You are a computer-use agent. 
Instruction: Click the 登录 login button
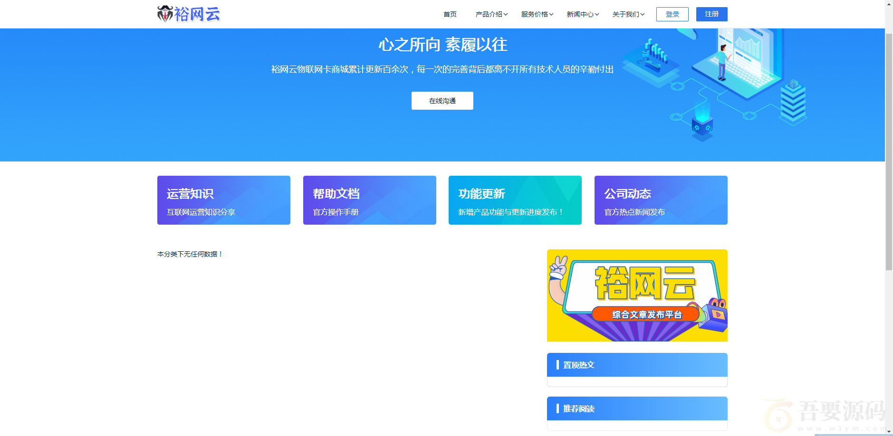(672, 14)
